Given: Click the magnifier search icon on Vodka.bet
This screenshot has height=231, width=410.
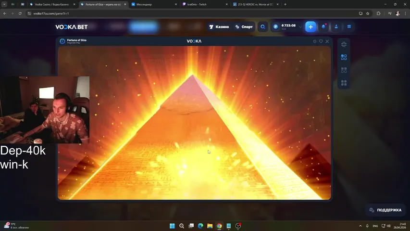Looking at the screenshot, I should tap(263, 27).
